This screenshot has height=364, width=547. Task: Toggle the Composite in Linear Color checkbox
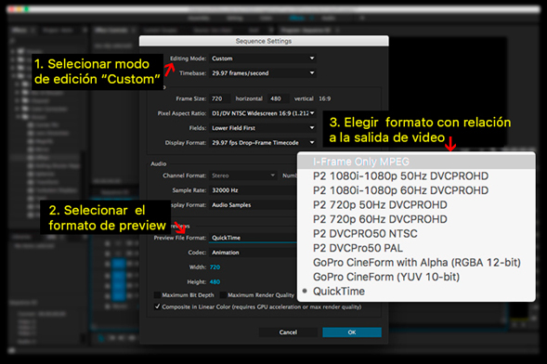coord(157,306)
